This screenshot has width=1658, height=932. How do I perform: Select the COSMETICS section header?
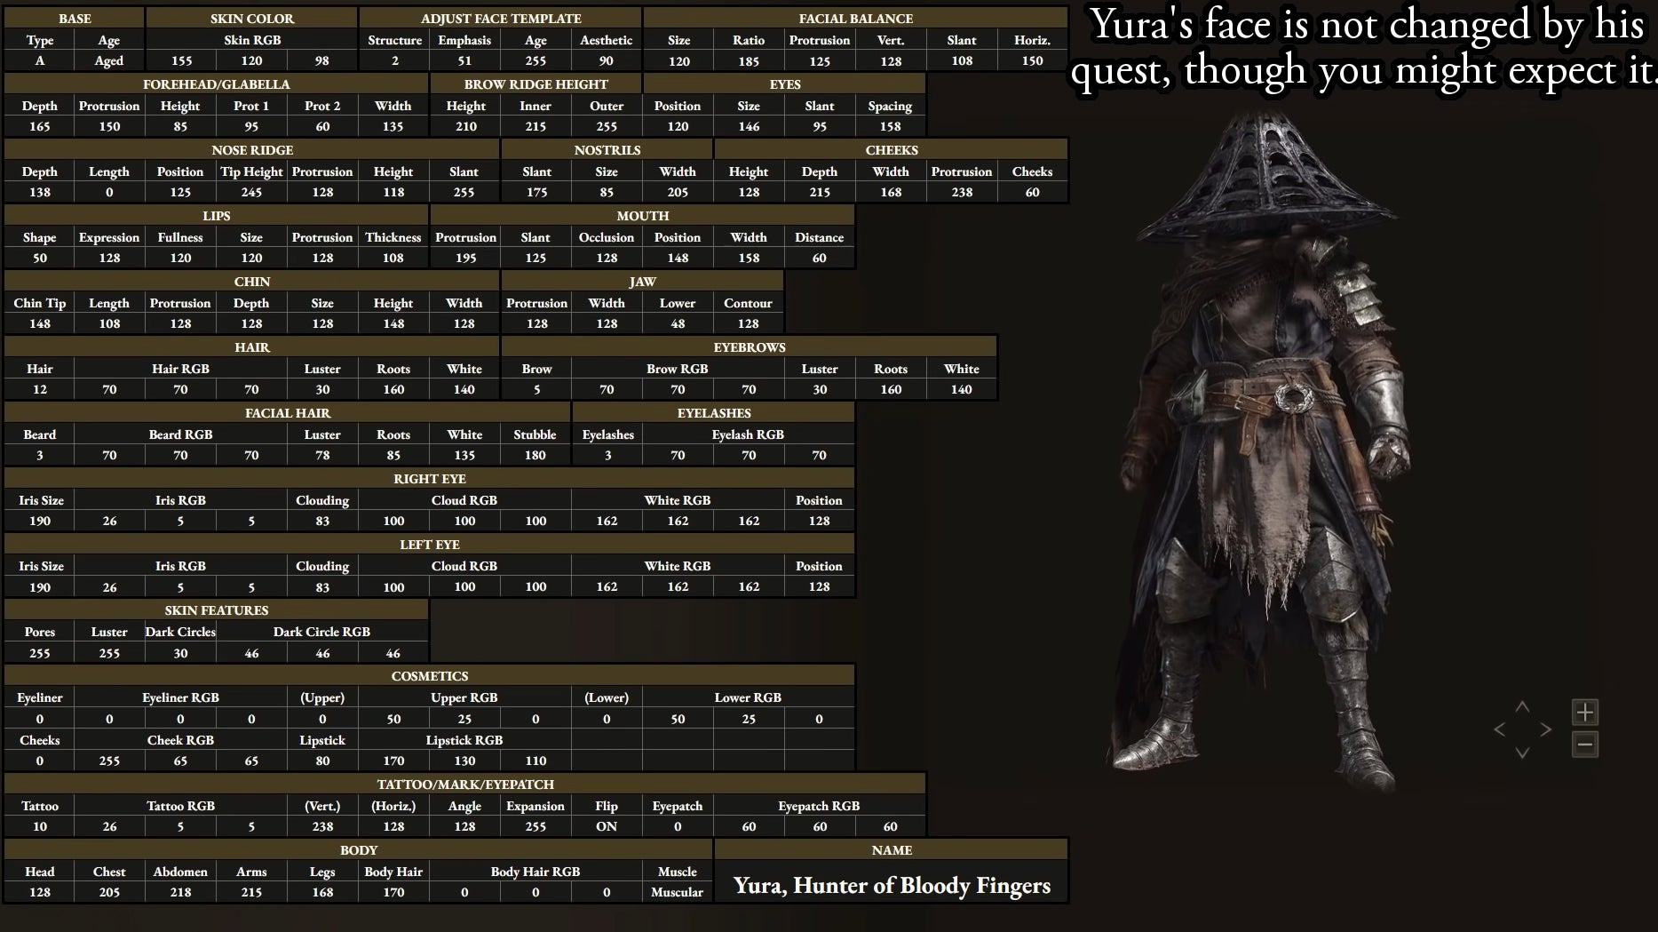click(430, 676)
